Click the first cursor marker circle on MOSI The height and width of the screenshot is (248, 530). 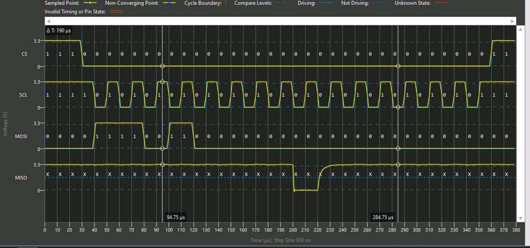tap(162, 149)
